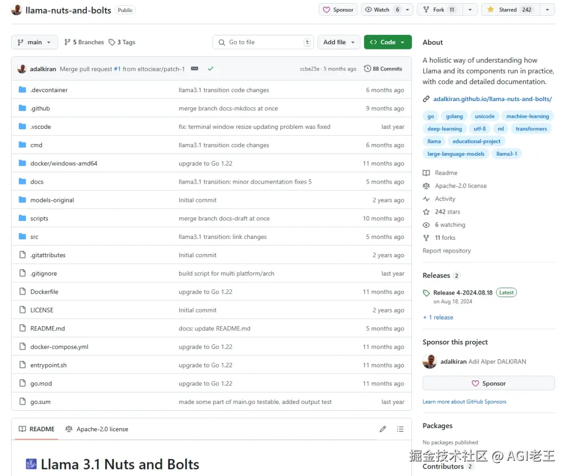Screen dimensions: 568x476
Task: Open the Readme link in About
Action: (446, 173)
